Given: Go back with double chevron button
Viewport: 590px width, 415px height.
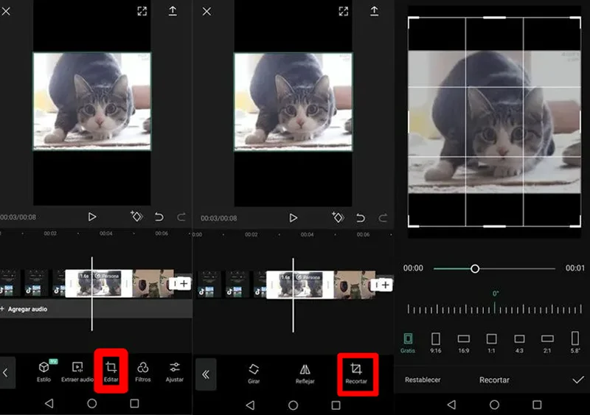Looking at the screenshot, I should click(206, 374).
